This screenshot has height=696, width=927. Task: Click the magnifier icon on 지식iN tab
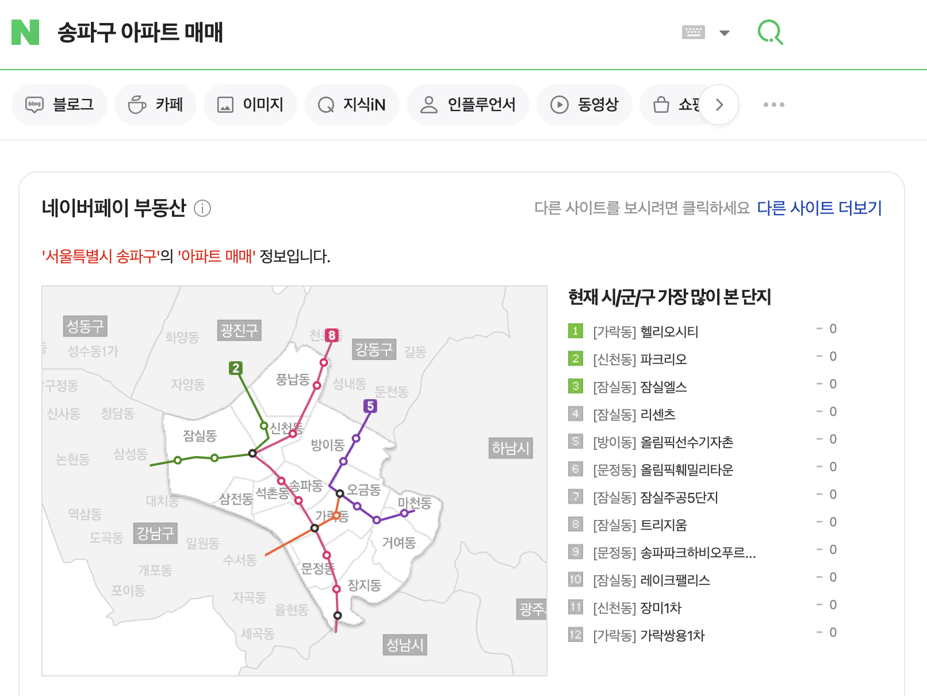click(326, 104)
